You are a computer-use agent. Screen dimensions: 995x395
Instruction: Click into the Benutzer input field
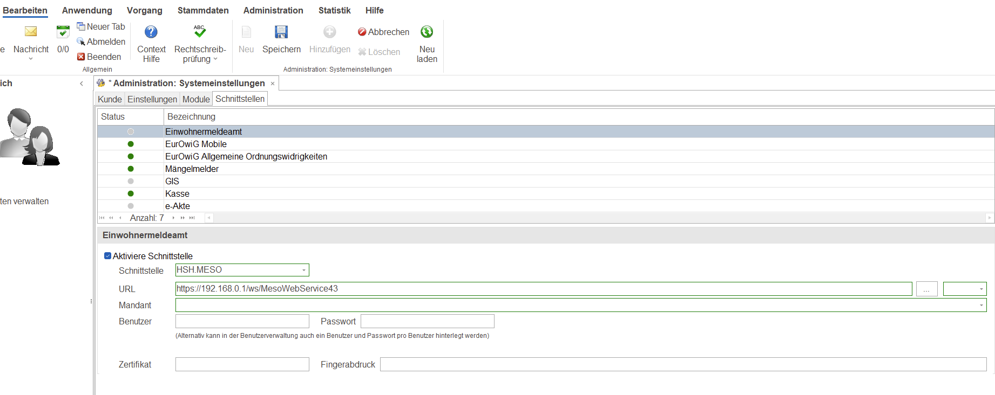242,322
